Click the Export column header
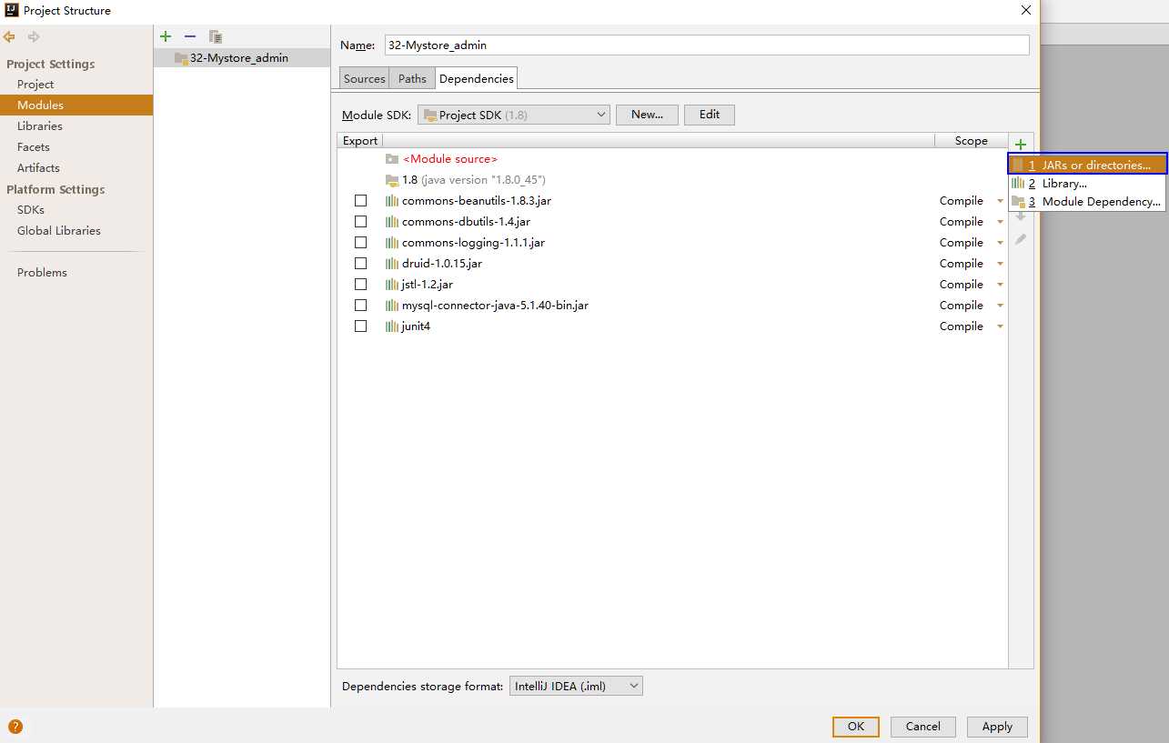The height and width of the screenshot is (743, 1169). tap(360, 141)
